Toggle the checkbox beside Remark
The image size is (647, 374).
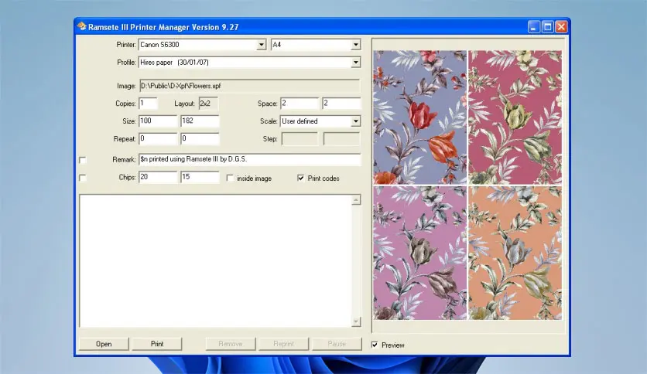coord(83,160)
